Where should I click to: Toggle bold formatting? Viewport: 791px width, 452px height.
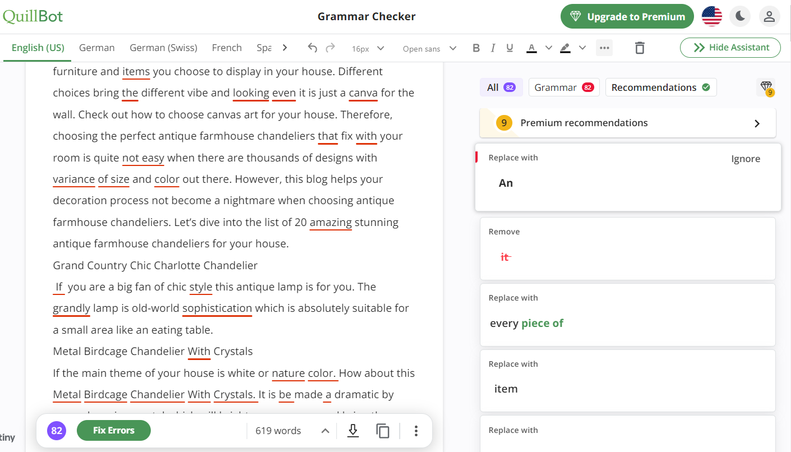coord(476,48)
